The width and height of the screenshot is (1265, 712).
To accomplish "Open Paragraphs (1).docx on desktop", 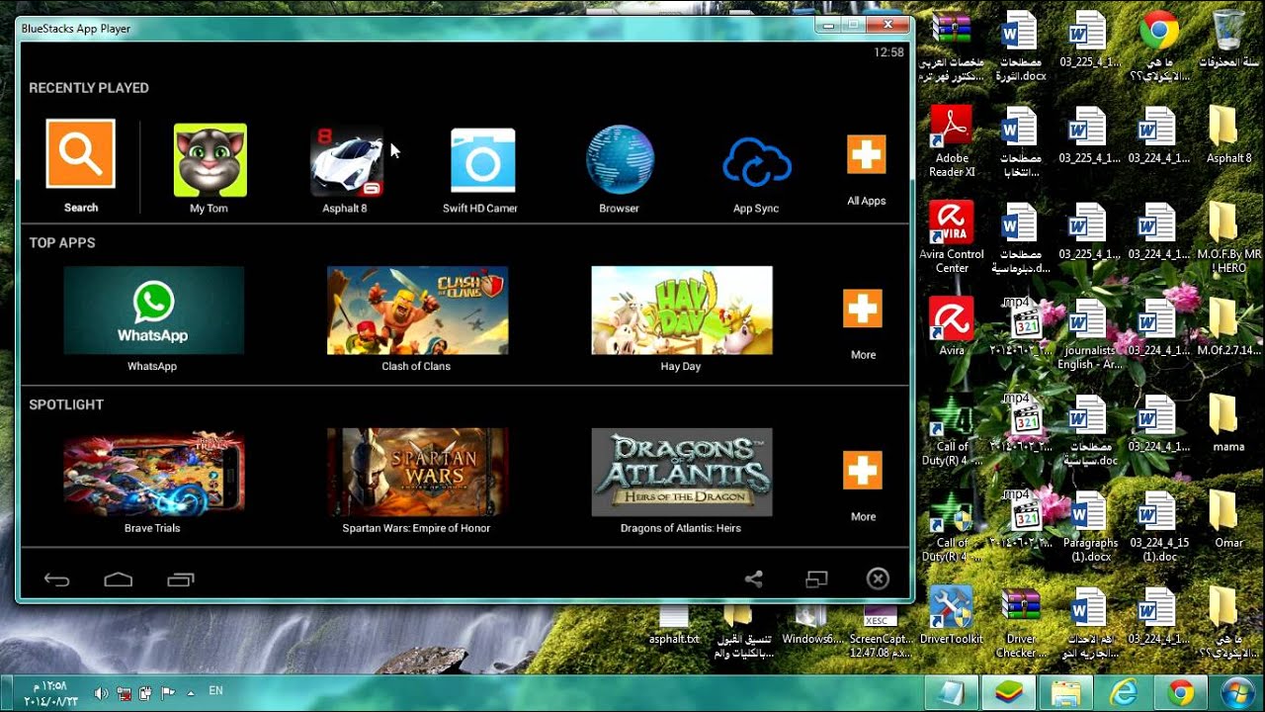I will coord(1090,526).
